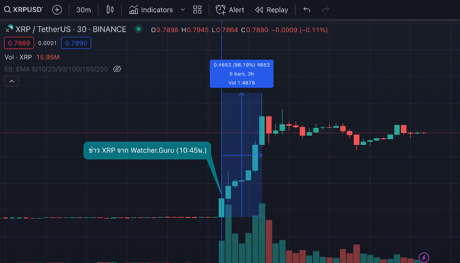The width and height of the screenshot is (460, 263).
Task: Collapse the indicator legend with the chevron
Action: (x=12, y=81)
